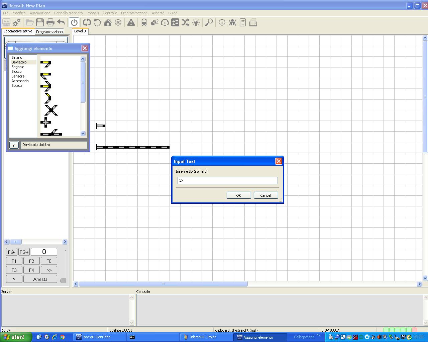
Task: Select the Level 0 tab
Action: [80, 31]
